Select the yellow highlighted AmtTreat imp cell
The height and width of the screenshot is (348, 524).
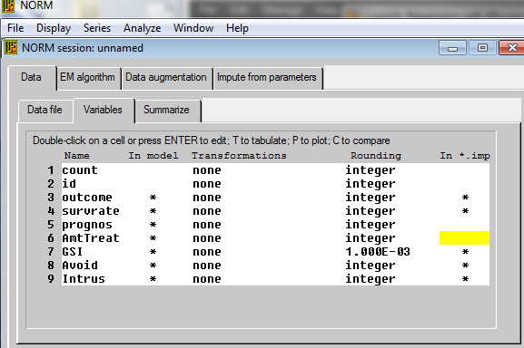click(x=464, y=238)
